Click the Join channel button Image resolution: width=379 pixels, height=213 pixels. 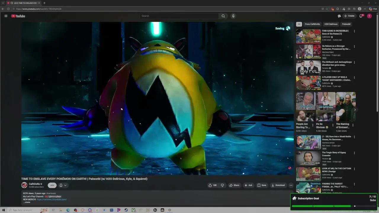click(x=52, y=185)
